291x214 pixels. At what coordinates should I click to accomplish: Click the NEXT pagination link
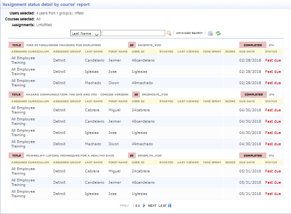[x=152, y=205]
